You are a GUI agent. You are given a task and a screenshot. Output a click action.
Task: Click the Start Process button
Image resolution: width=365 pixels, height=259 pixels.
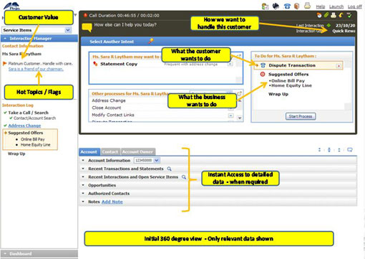click(x=301, y=116)
